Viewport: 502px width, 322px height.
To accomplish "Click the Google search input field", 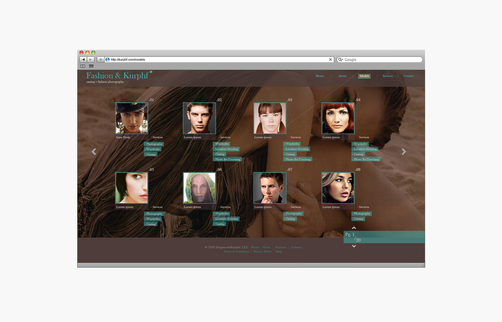I will coord(382,60).
